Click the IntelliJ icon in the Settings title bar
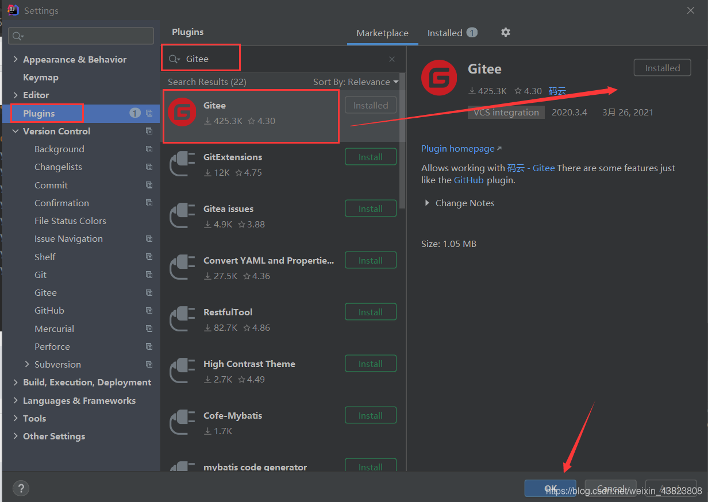 [x=13, y=10]
